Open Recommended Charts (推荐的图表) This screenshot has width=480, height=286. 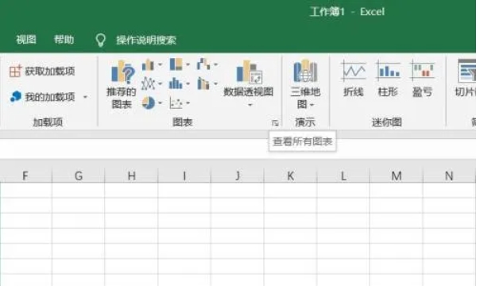coord(122,85)
